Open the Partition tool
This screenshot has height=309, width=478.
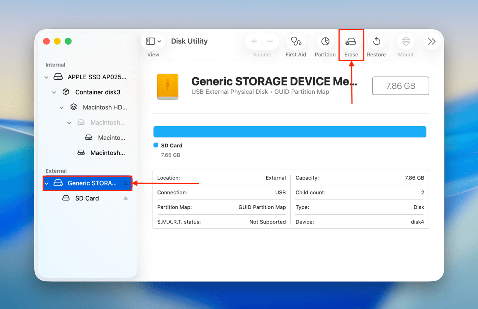point(325,42)
